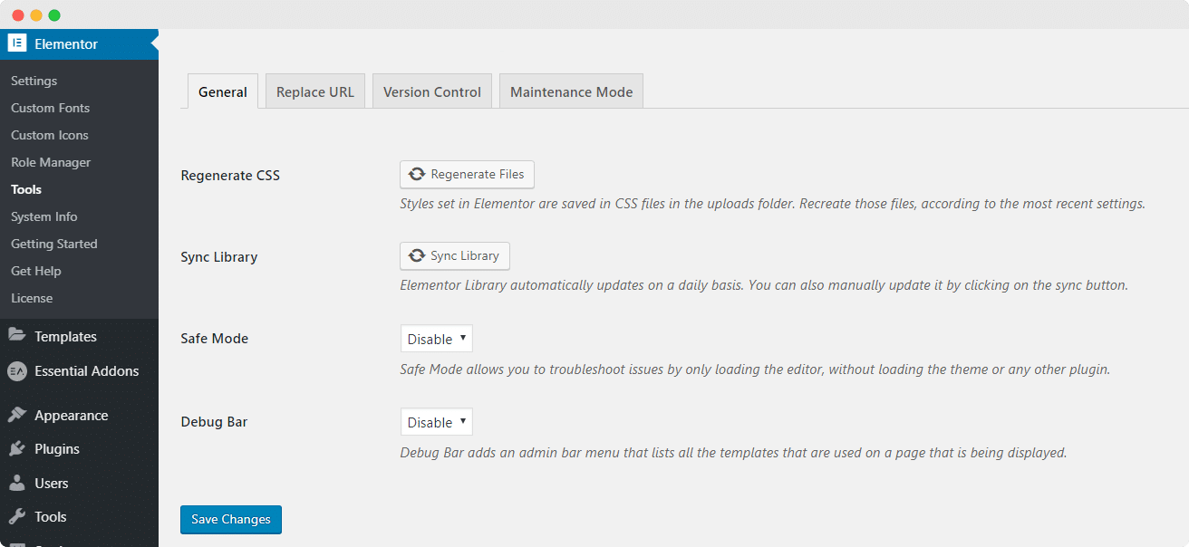Open the Appearance menu label
This screenshot has width=1189, height=547.
[x=72, y=415]
